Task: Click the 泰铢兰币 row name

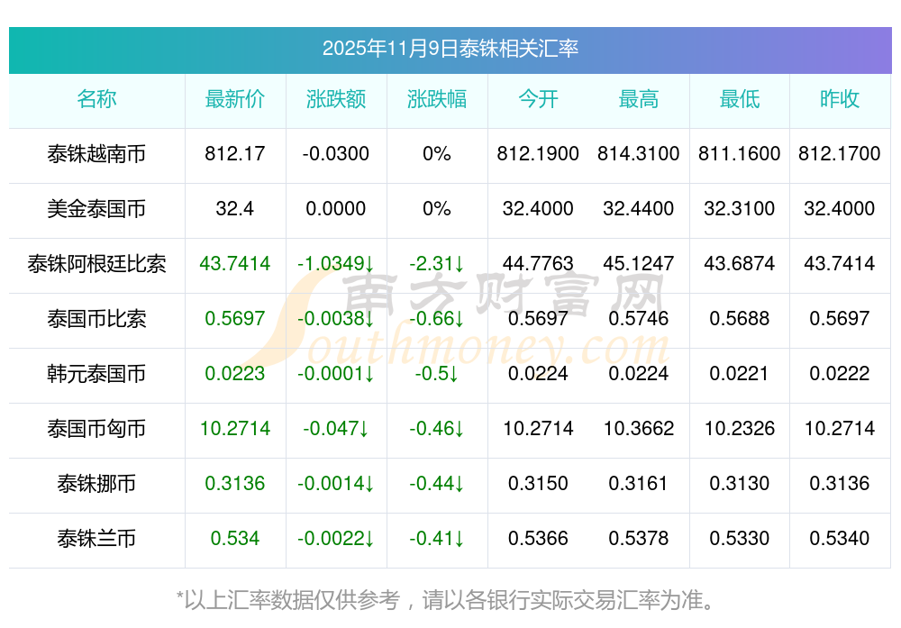Action: 96,539
